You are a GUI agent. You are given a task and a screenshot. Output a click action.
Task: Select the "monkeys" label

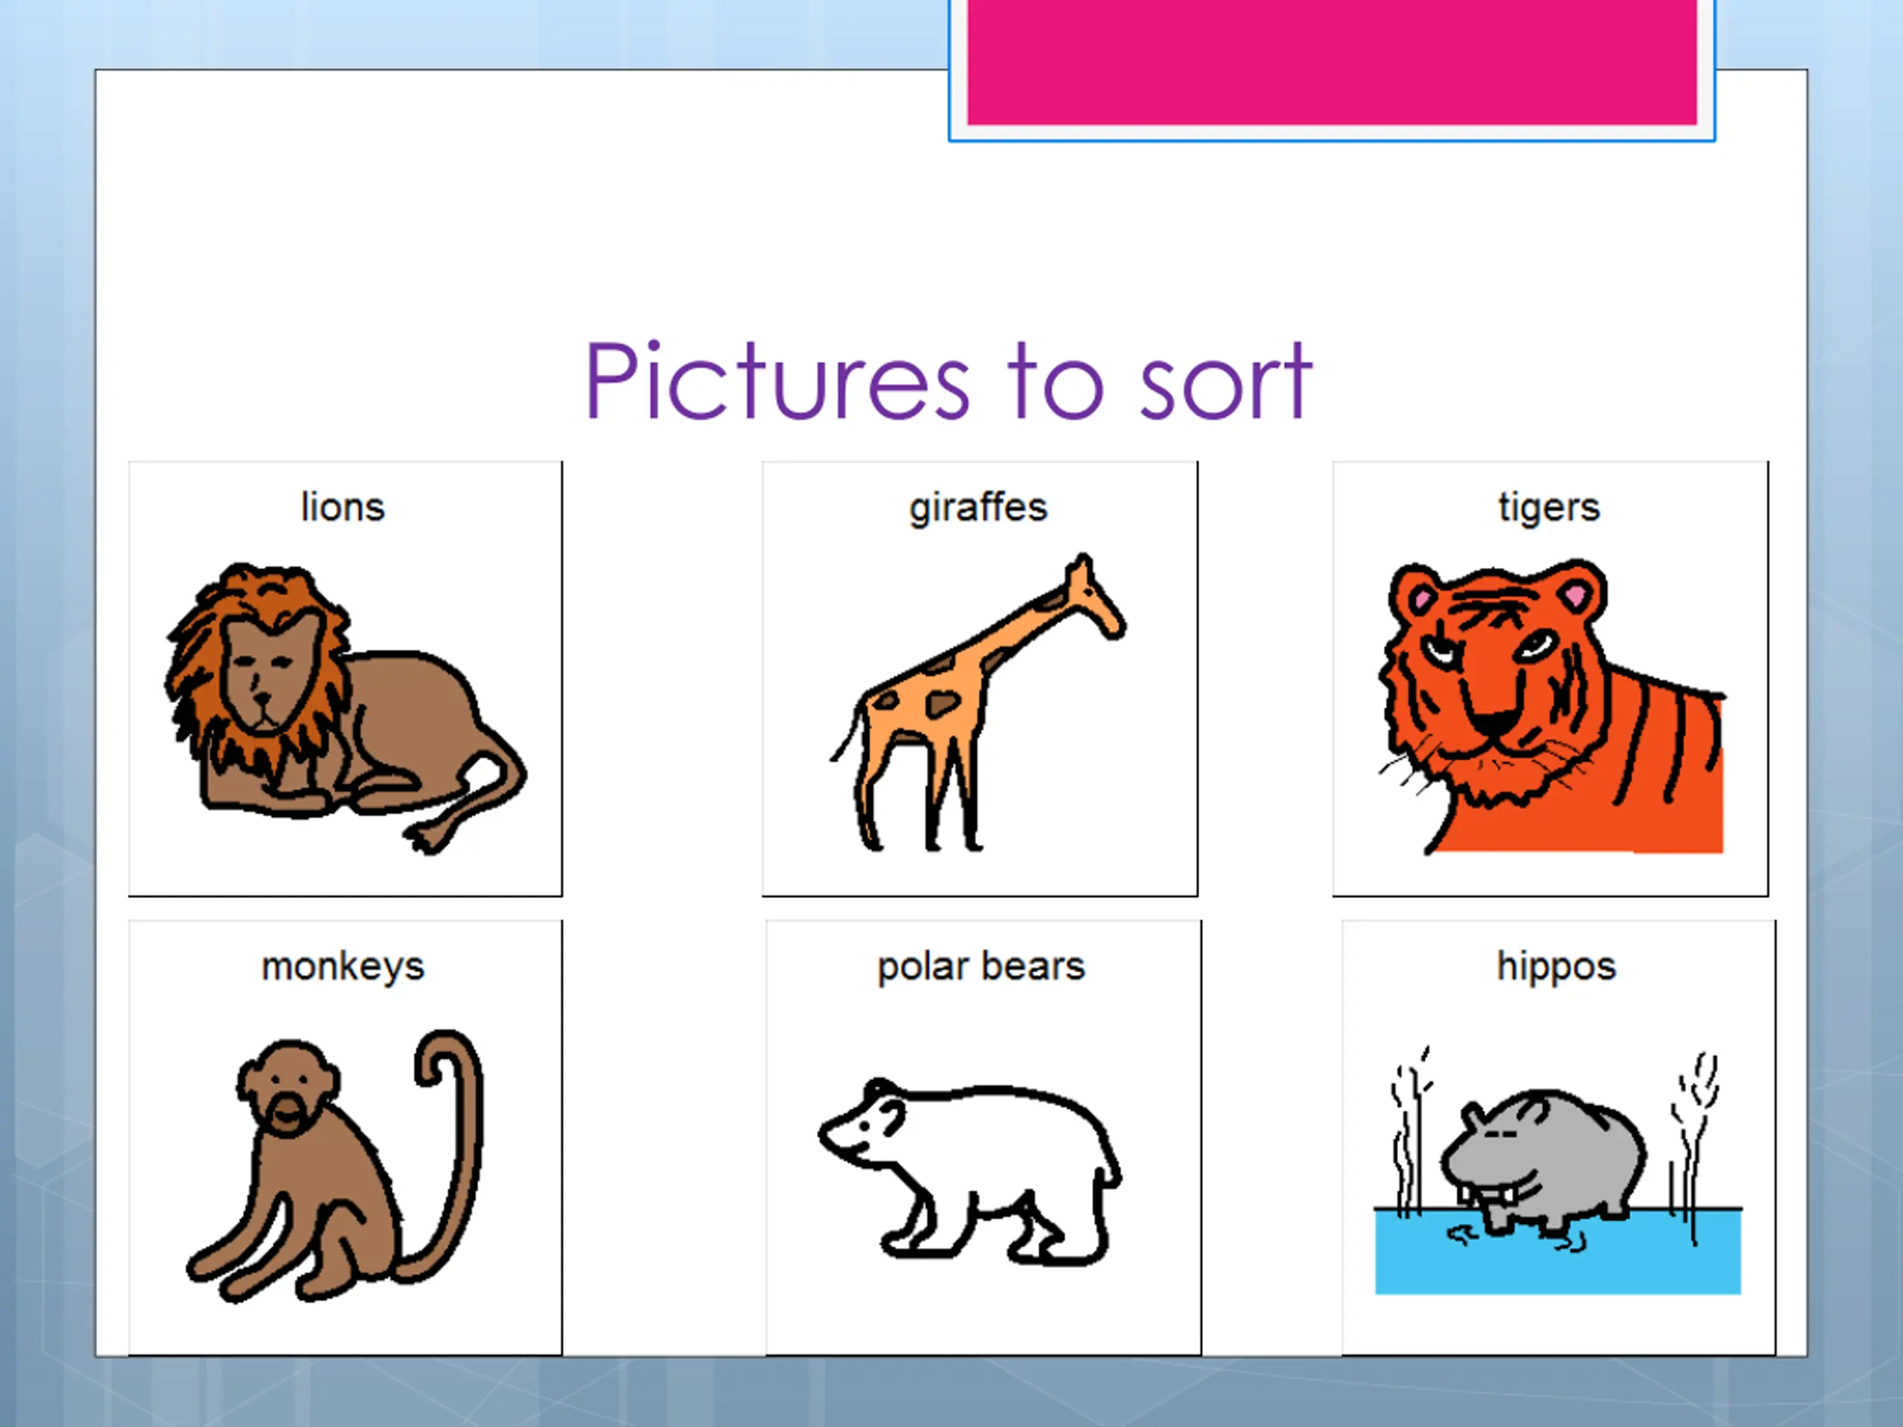point(343,967)
